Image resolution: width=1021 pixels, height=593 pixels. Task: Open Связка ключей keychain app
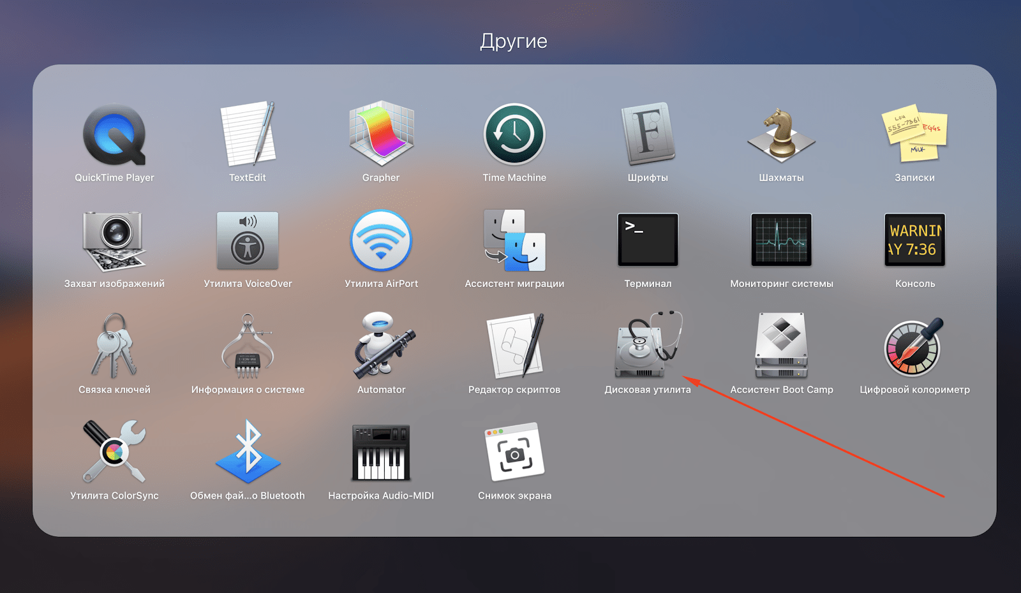click(114, 347)
